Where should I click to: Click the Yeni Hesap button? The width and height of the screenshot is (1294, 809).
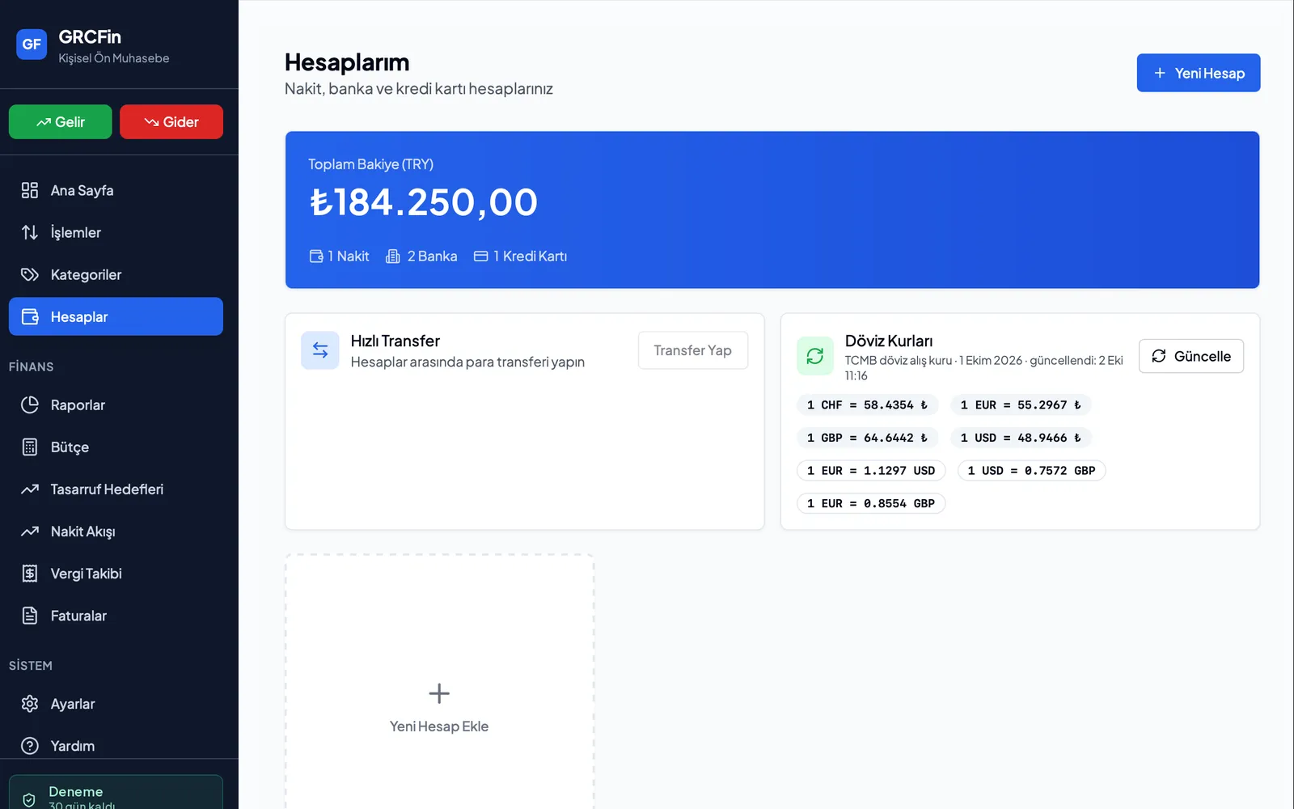coord(1198,73)
